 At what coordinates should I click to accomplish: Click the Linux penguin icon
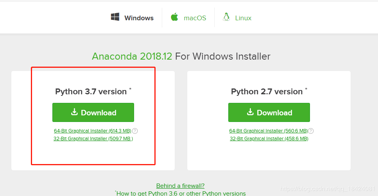(x=226, y=17)
